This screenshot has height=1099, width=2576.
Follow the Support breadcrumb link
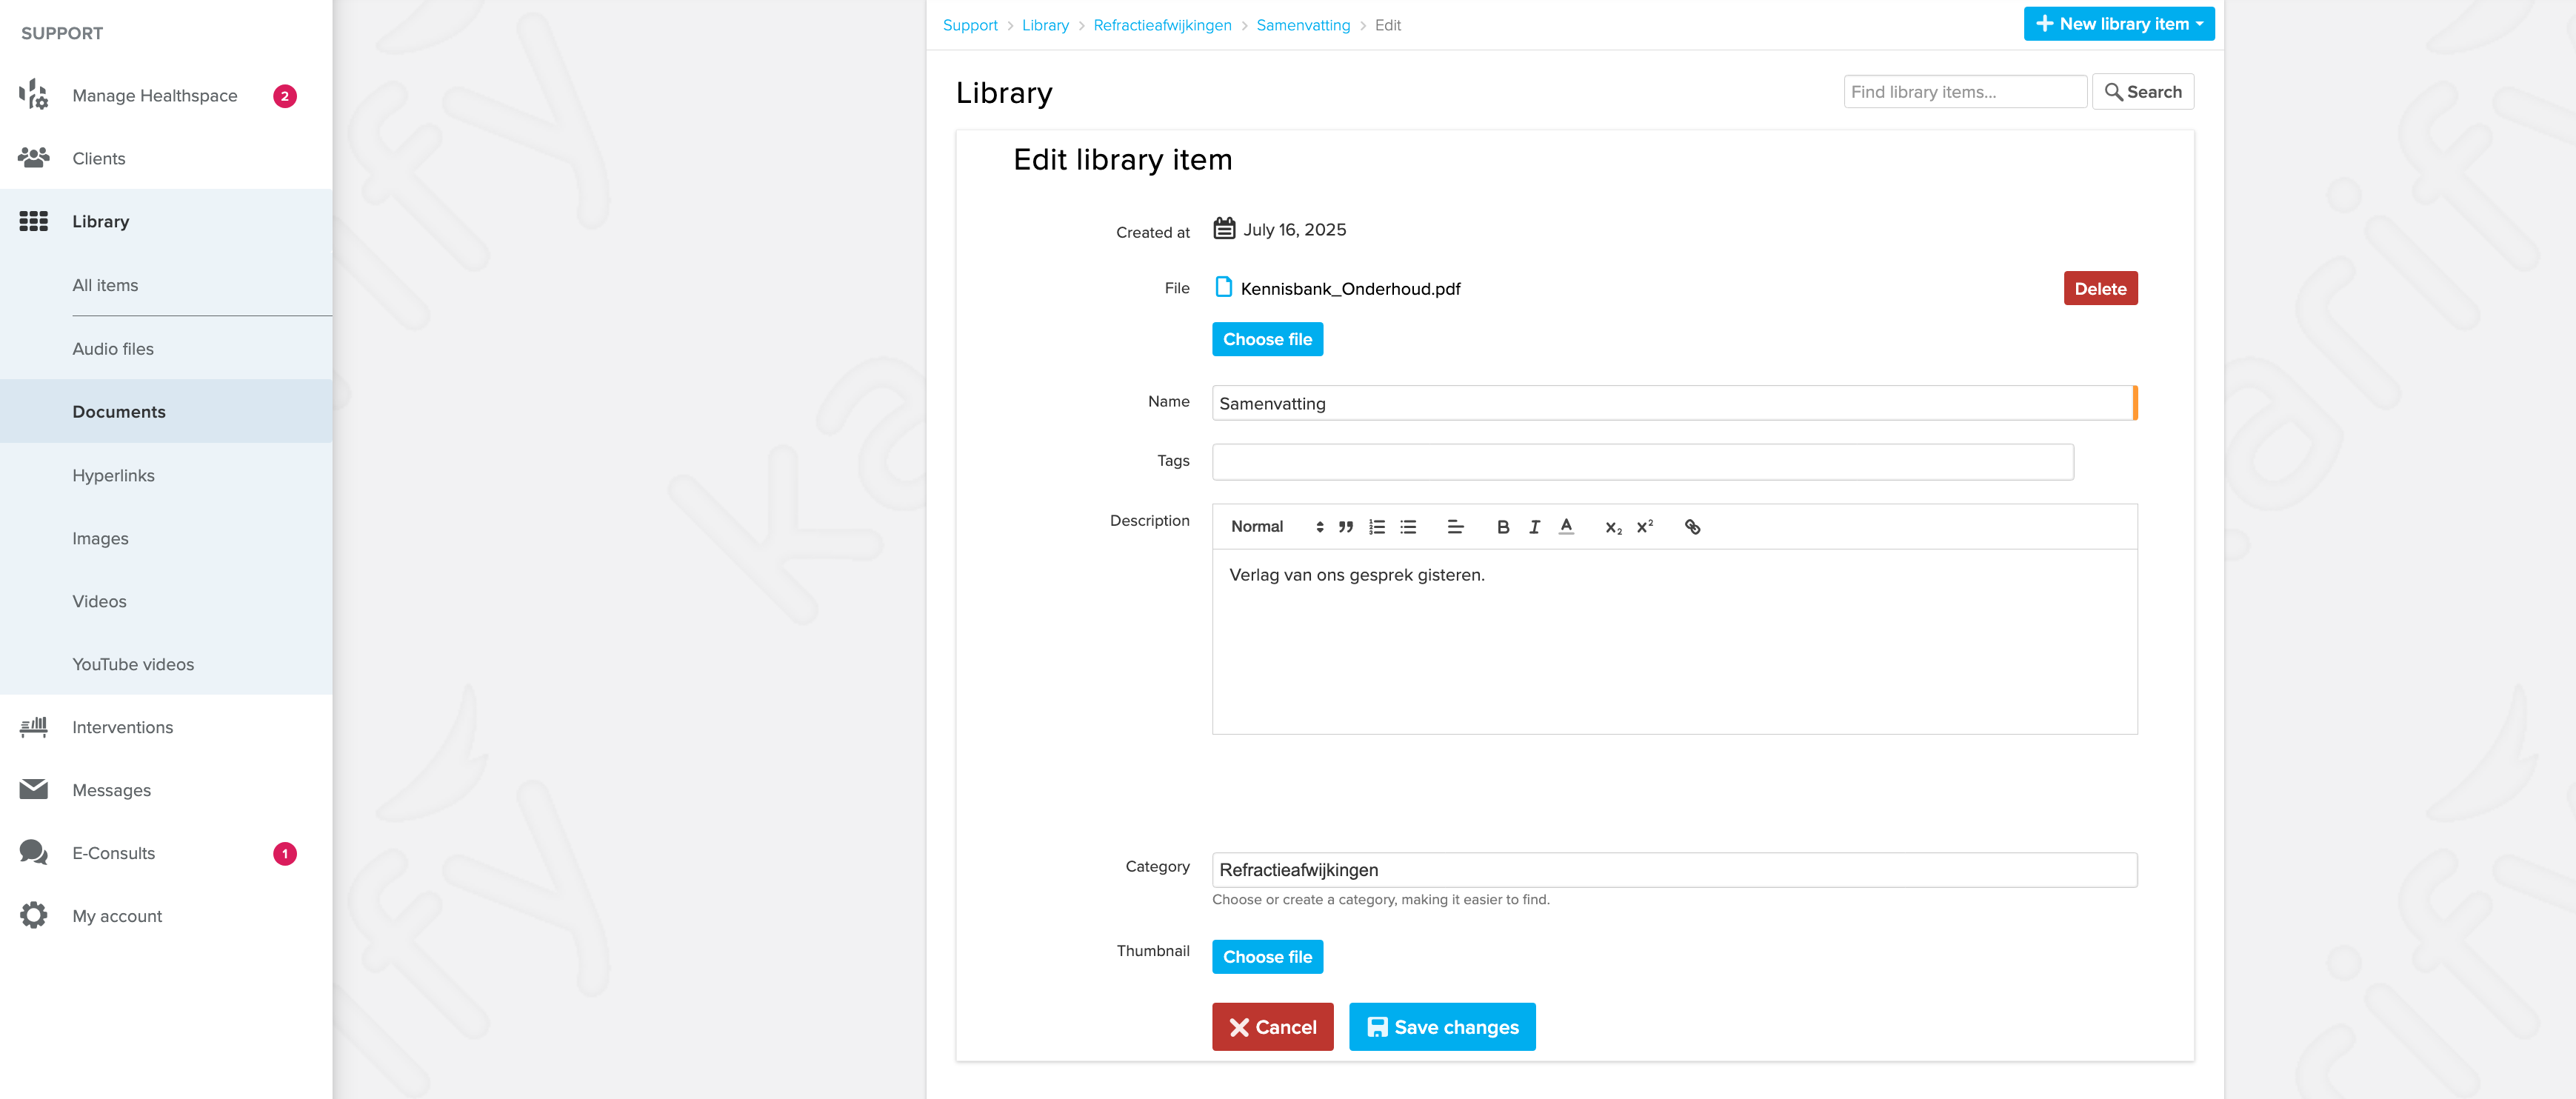tap(970, 25)
